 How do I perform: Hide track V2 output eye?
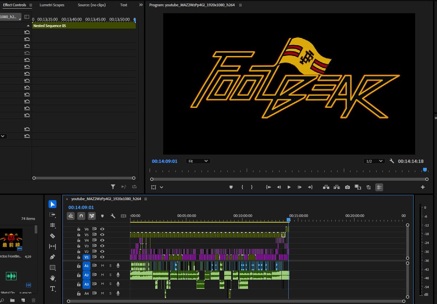pyautogui.click(x=102, y=252)
